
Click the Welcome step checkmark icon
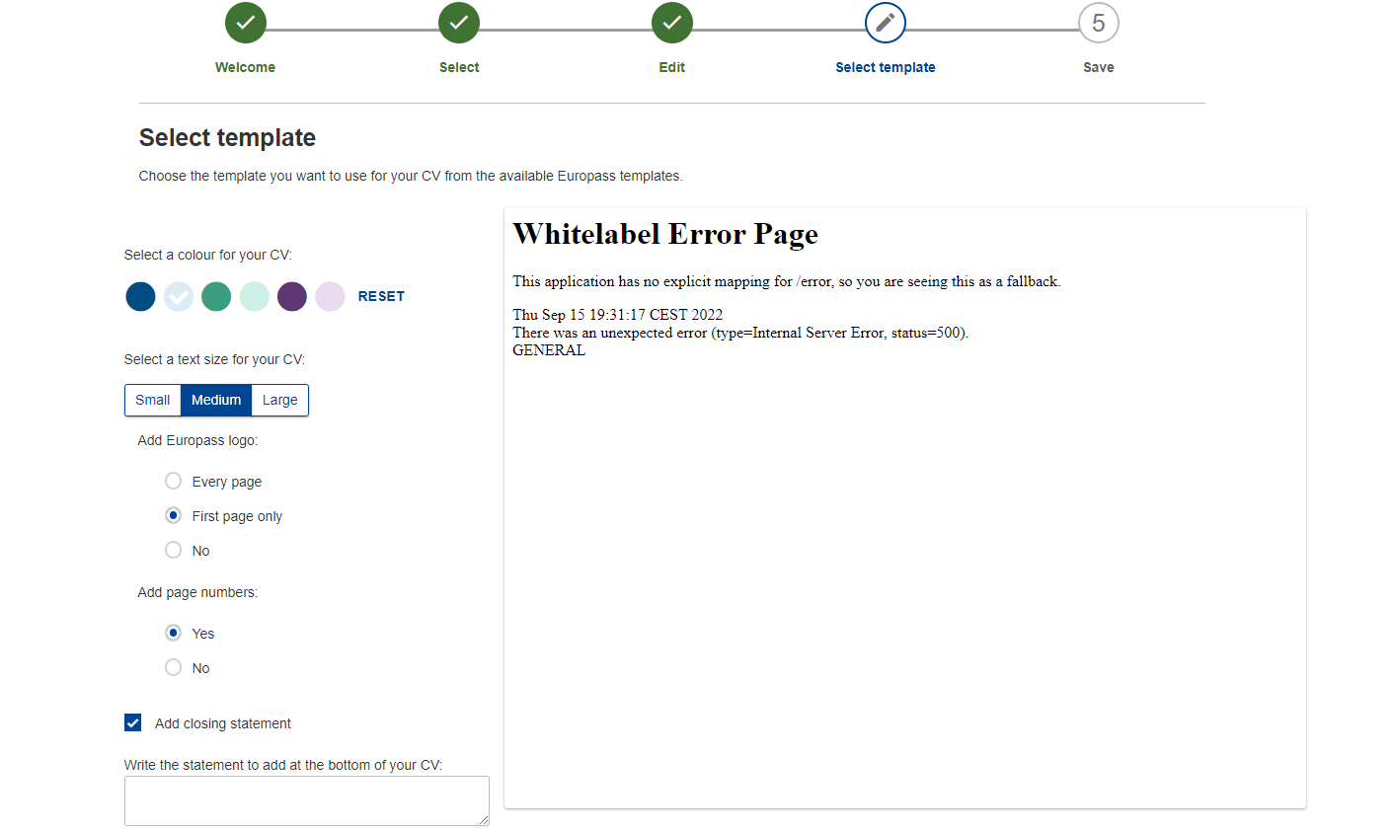coord(245,23)
